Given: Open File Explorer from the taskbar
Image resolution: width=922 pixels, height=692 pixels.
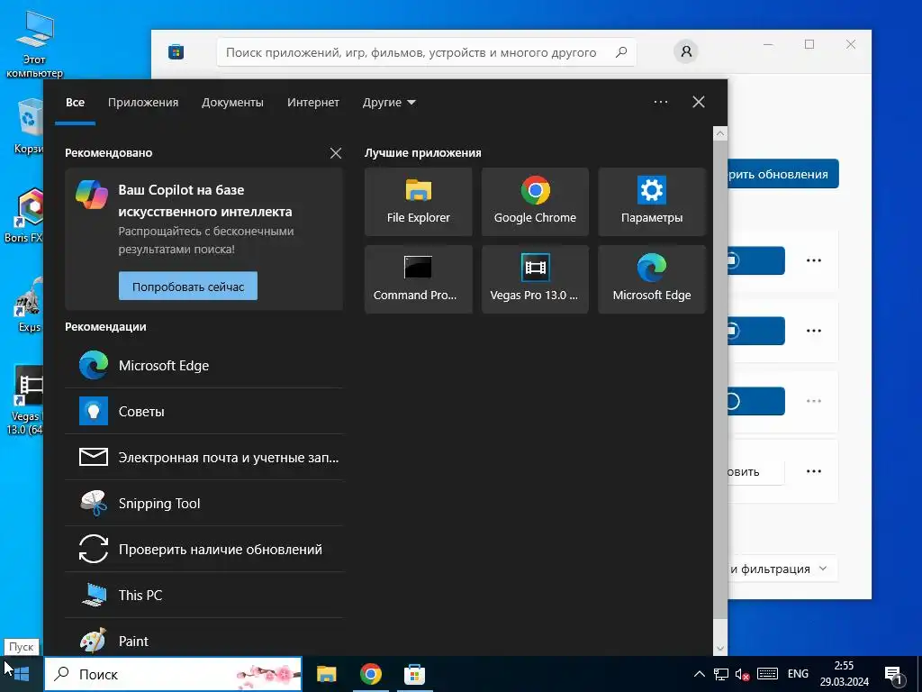Looking at the screenshot, I should click(x=326, y=674).
